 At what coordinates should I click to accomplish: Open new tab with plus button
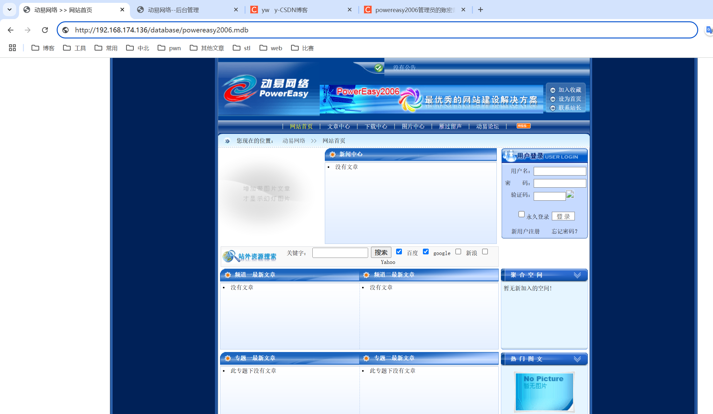pos(481,10)
